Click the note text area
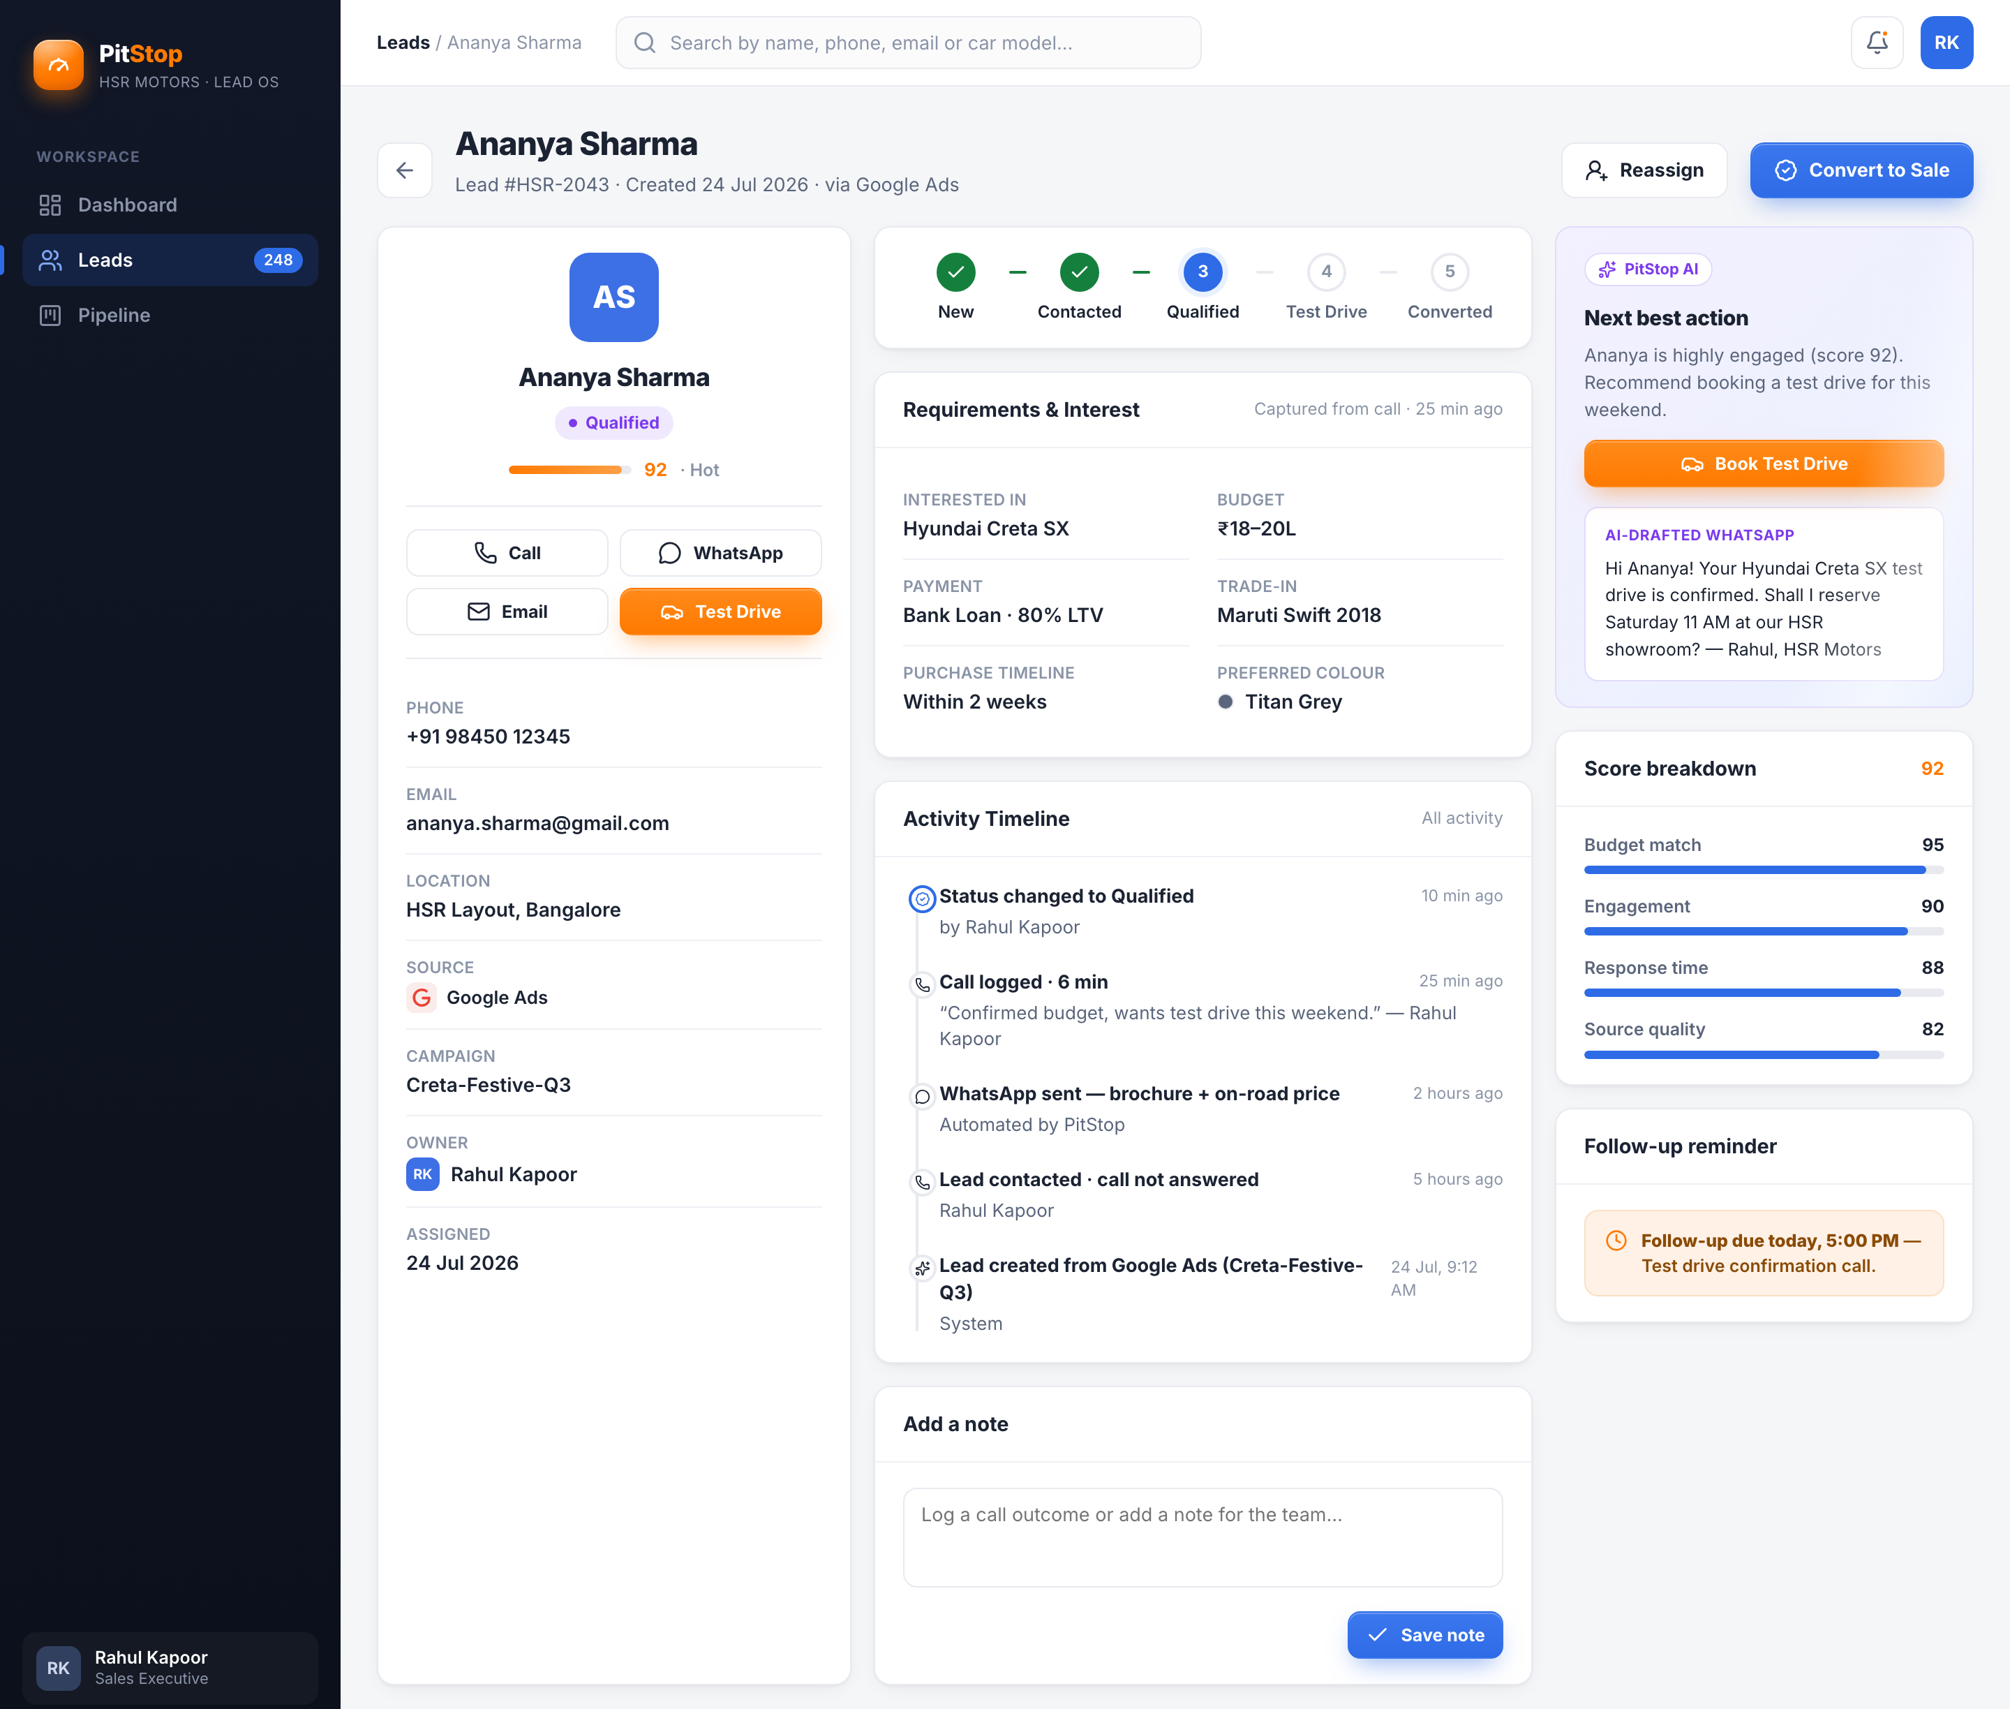The width and height of the screenshot is (2010, 1709). tap(1202, 1537)
